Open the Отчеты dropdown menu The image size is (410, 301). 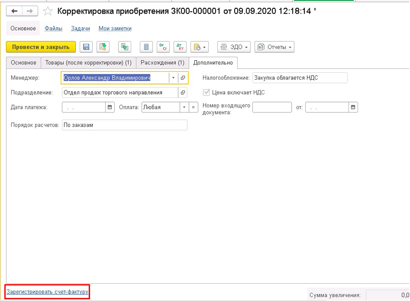click(274, 47)
